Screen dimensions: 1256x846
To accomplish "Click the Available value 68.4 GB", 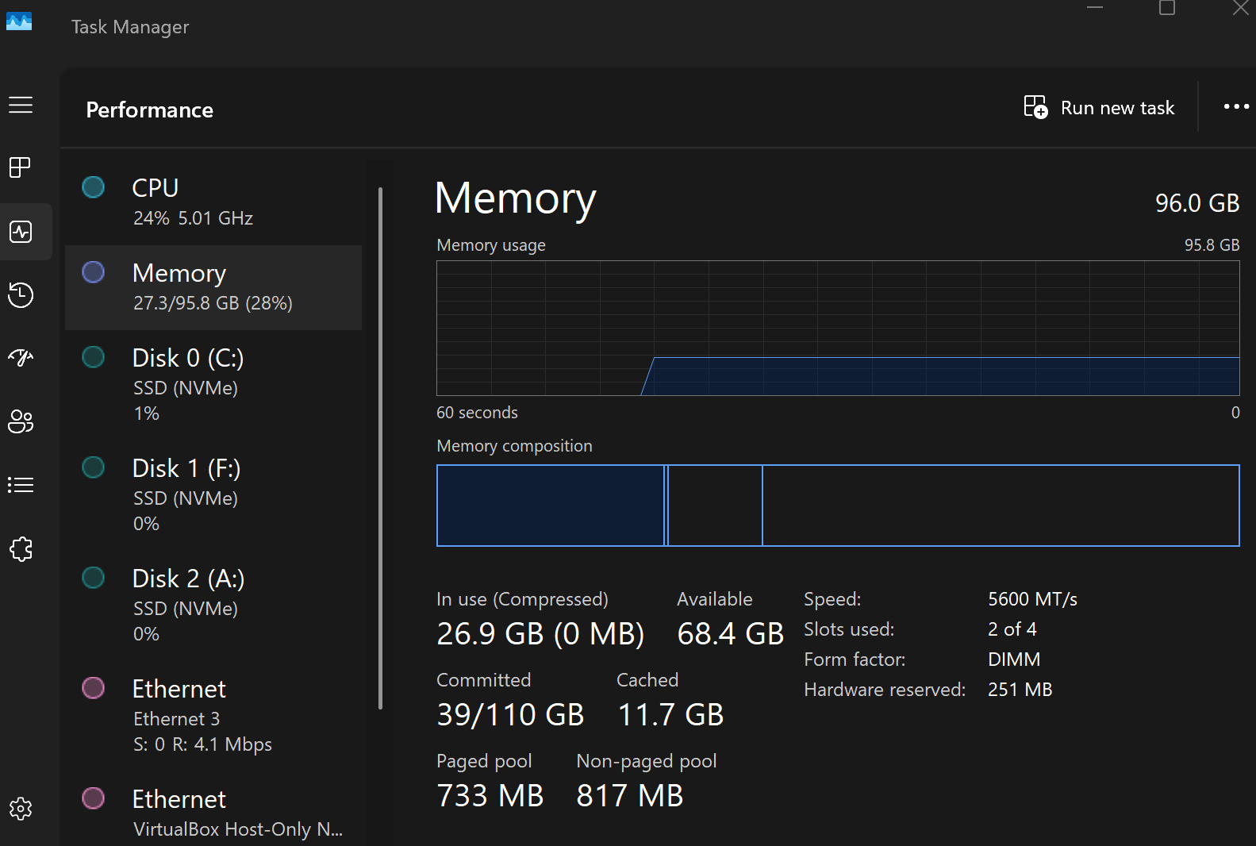I will (x=731, y=634).
